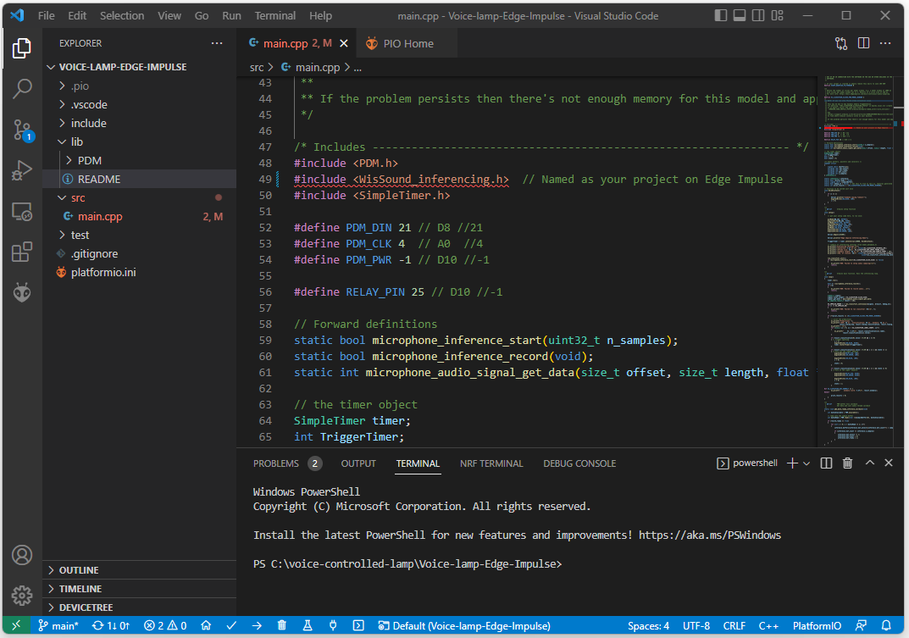Click the Run and Debug icon
This screenshot has height=638, width=909.
(x=22, y=170)
